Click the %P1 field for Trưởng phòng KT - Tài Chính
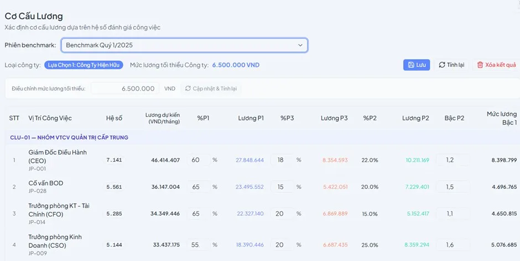 tap(198, 214)
